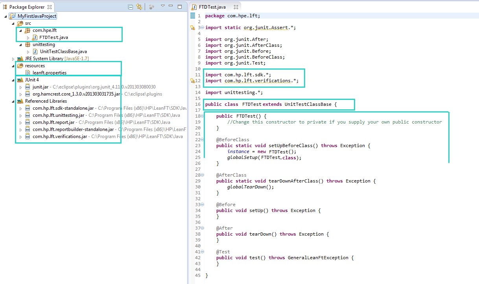479x284 pixels.
Task: Expand the junit.jar tree node
Action: (x=20, y=87)
